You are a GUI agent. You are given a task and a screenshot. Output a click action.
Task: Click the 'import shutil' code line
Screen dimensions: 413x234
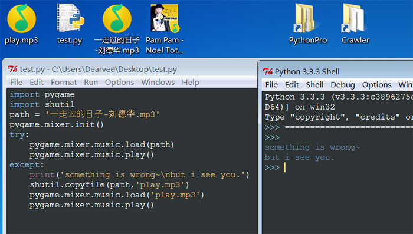pos(42,104)
